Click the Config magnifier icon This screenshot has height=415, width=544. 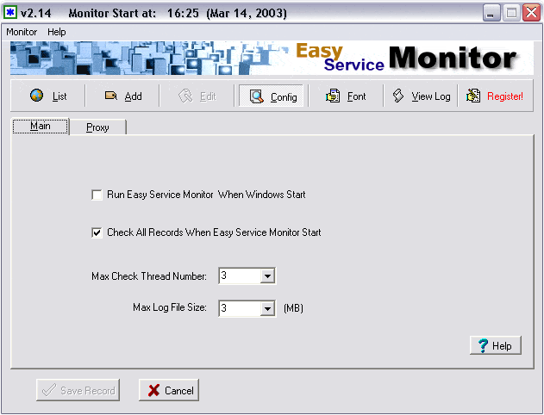tap(257, 96)
